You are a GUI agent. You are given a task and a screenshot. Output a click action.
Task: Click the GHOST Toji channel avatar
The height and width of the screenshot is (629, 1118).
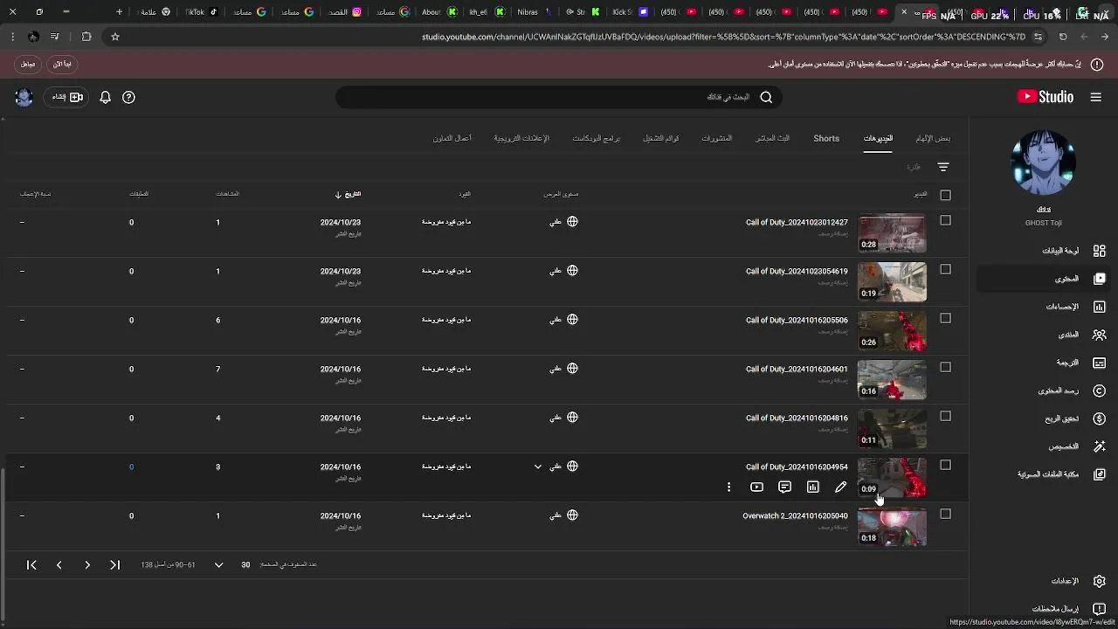(1043, 162)
